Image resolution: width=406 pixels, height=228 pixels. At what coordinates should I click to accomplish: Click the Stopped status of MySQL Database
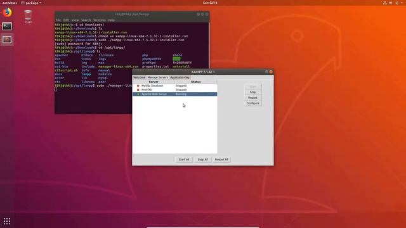coord(181,85)
